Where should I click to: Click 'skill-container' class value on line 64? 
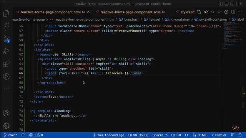pos(78,64)
